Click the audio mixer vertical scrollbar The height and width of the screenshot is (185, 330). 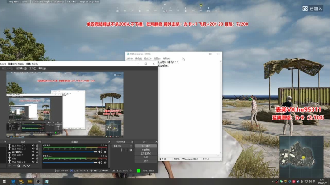point(109,156)
